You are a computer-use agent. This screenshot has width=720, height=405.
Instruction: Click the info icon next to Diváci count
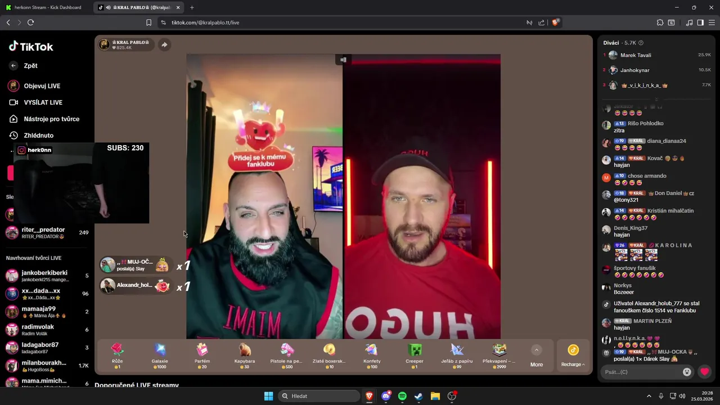(641, 43)
